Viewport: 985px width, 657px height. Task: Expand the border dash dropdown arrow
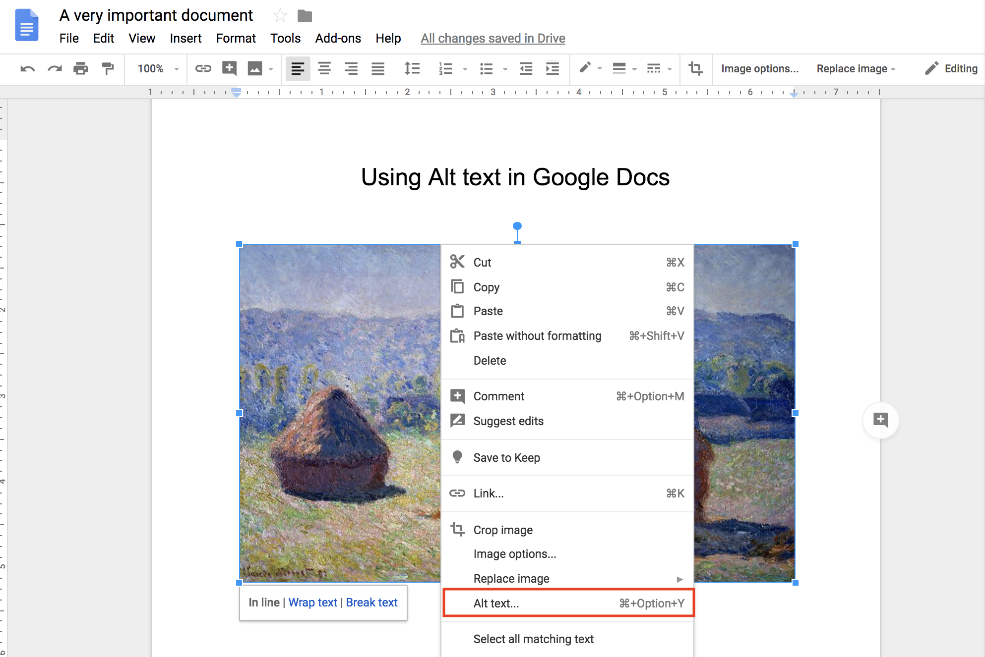pyautogui.click(x=670, y=69)
